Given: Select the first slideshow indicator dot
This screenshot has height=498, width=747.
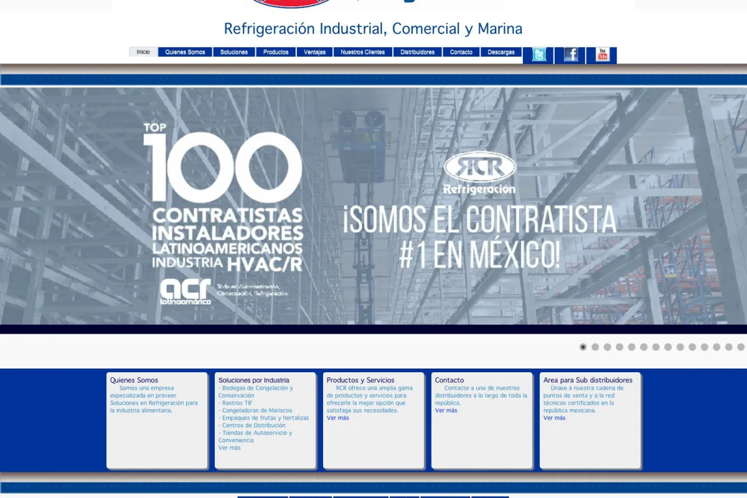Looking at the screenshot, I should pyautogui.click(x=583, y=347).
